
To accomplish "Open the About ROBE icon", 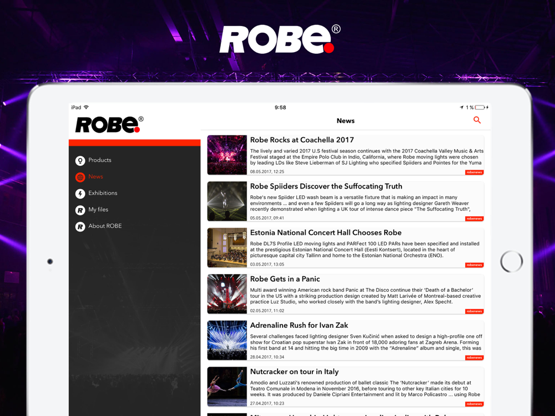I will coord(80,226).
